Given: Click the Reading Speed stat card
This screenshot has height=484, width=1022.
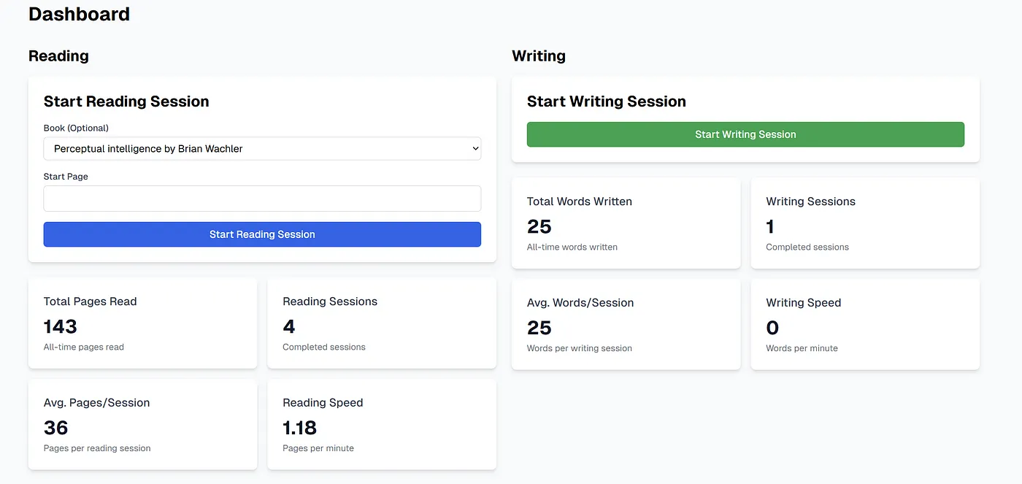Looking at the screenshot, I should [x=382, y=424].
